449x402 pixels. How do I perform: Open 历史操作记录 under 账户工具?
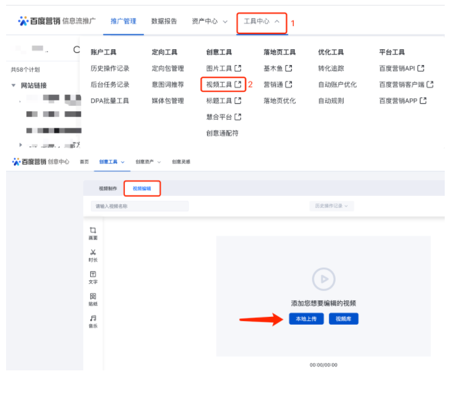(110, 68)
